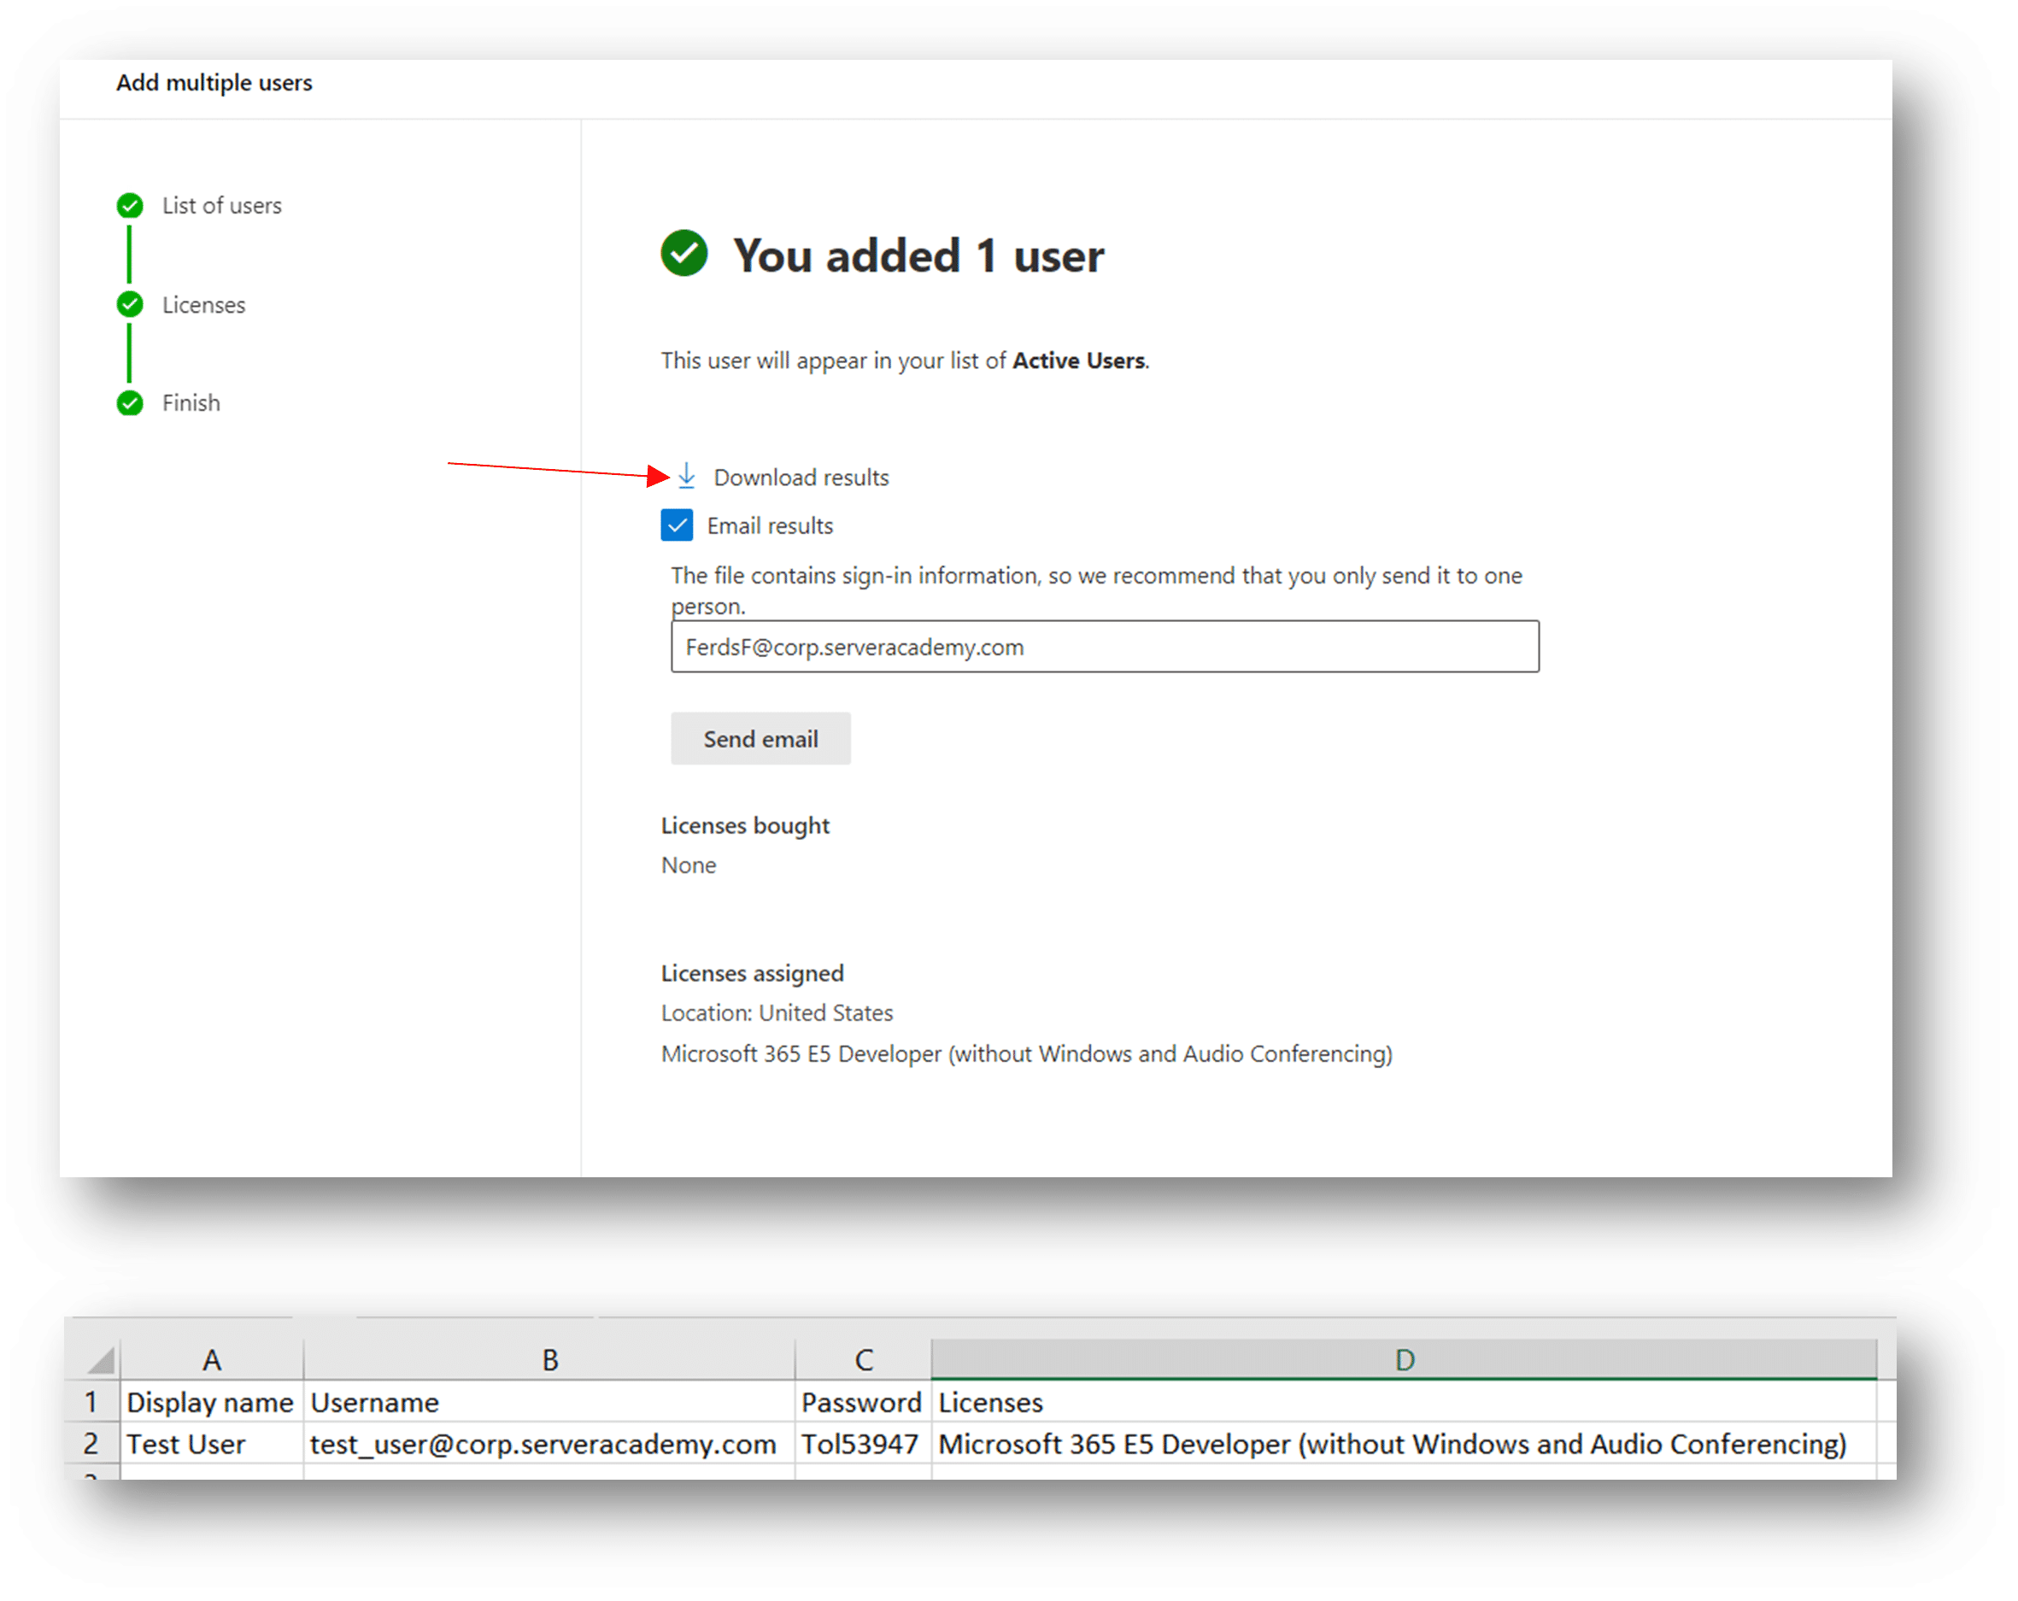The width and height of the screenshot is (2018, 1601).
Task: Select column D header in spreadsheet
Action: coord(1404,1359)
